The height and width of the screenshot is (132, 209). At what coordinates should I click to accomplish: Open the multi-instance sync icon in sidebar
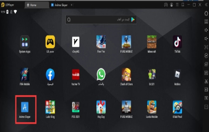pyautogui.click(x=206, y=64)
